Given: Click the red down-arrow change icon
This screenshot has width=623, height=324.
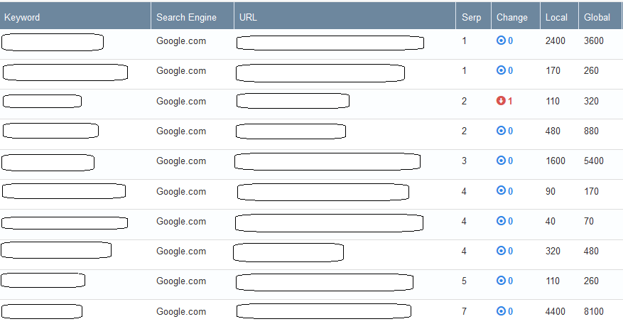Looking at the screenshot, I should [x=501, y=101].
